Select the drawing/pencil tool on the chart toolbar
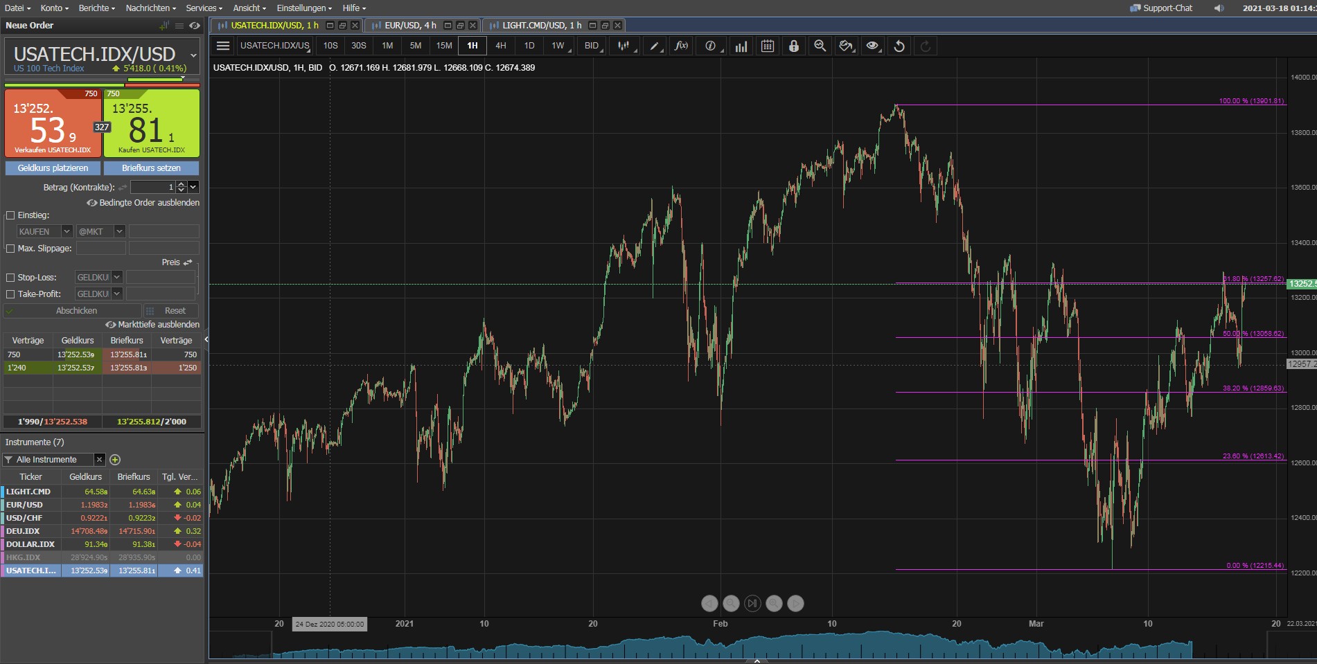1317x664 pixels. [x=655, y=46]
